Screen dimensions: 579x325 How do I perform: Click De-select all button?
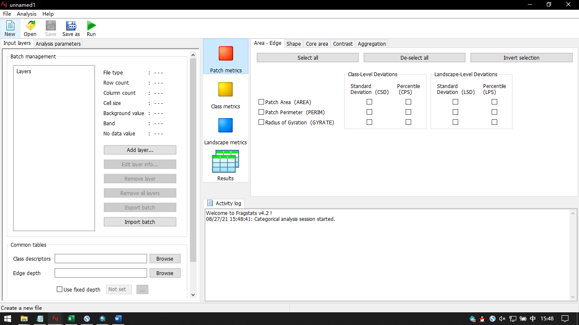point(415,58)
